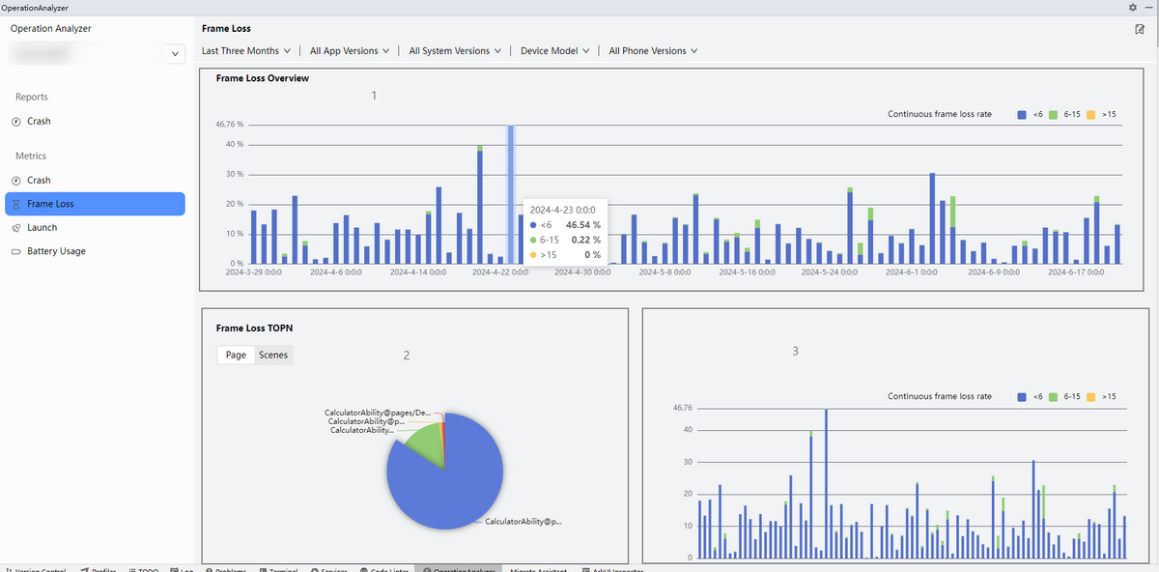Click the Launch rocket icon in sidebar
This screenshot has height=572, width=1159.
pos(15,228)
